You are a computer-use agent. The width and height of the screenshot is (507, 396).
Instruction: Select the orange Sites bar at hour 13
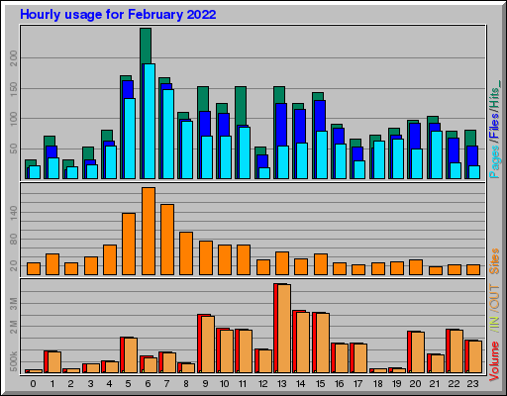click(x=282, y=263)
